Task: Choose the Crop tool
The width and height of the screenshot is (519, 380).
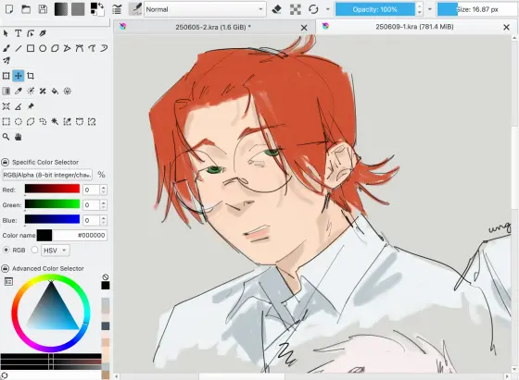Action: (x=31, y=76)
